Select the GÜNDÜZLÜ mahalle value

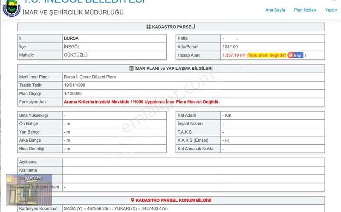[x=76, y=55]
